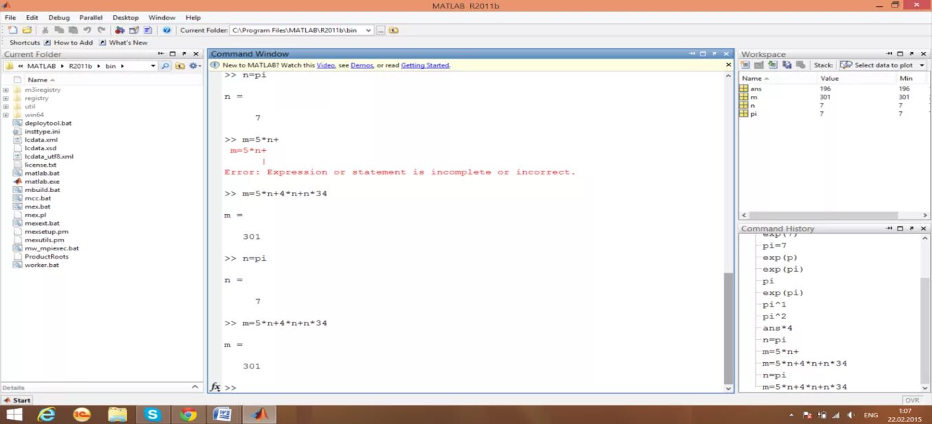Open the Getting Started link
Screen dimensions: 932x424
point(425,65)
